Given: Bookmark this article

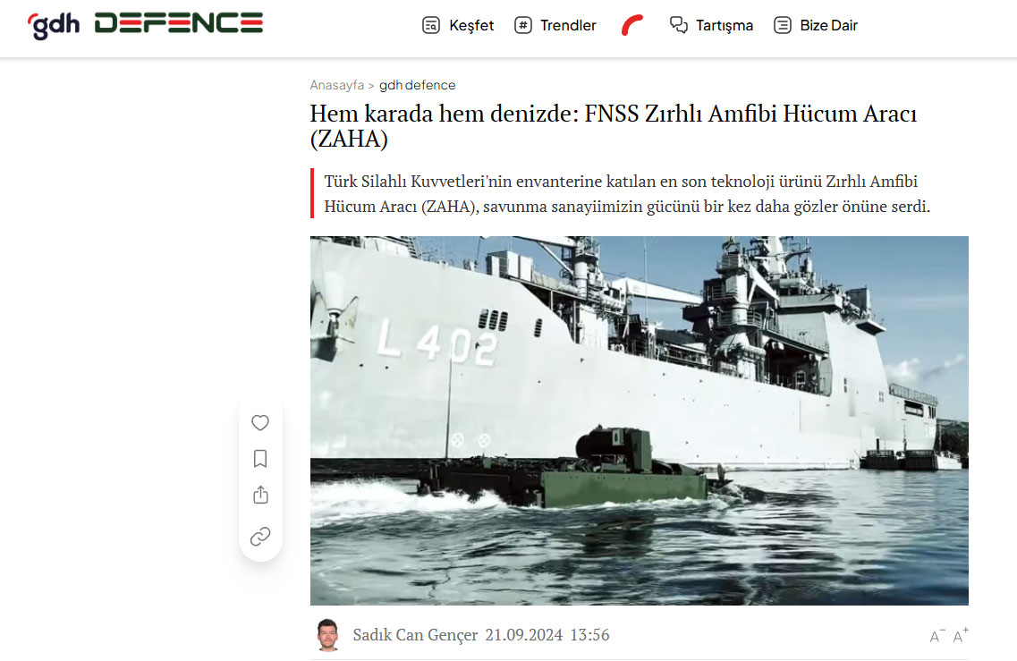Looking at the screenshot, I should tap(260, 459).
